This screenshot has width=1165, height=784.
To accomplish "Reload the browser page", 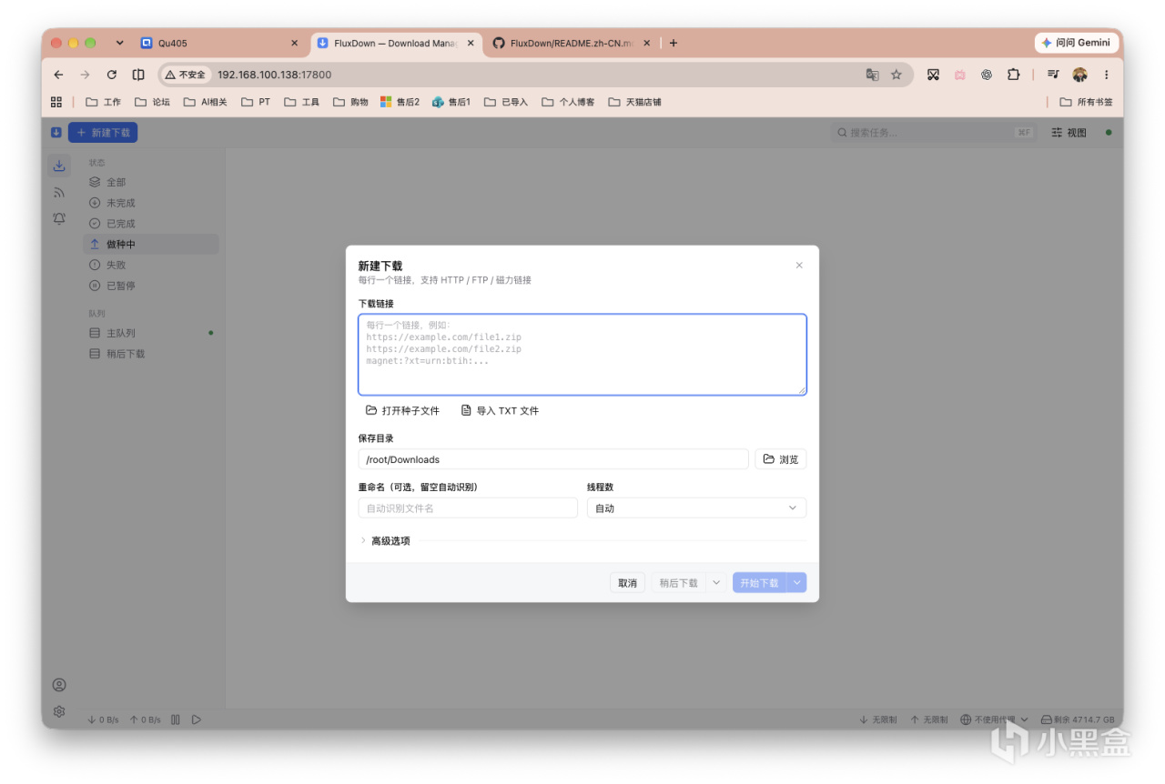I will pyautogui.click(x=112, y=75).
